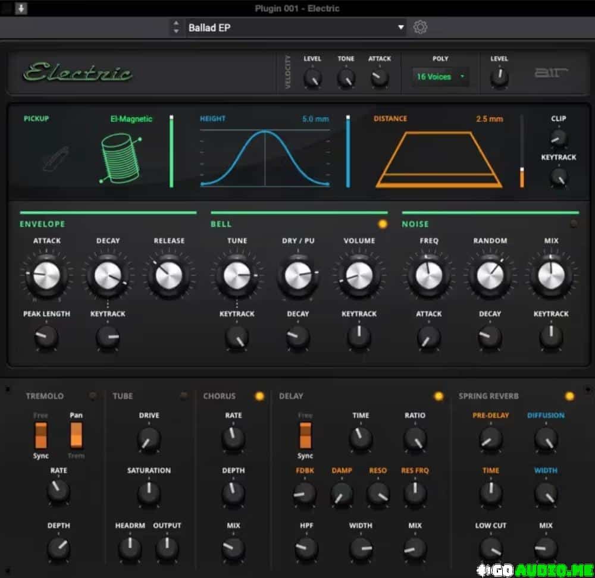Open plugin settings gear icon

tap(420, 27)
